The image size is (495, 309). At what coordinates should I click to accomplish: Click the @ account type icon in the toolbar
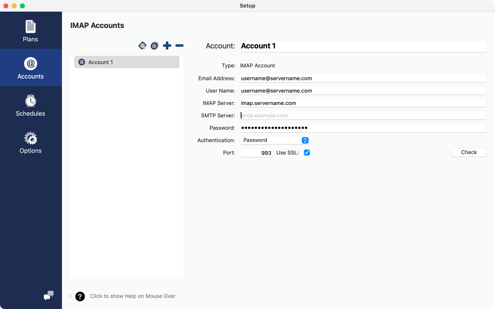154,45
